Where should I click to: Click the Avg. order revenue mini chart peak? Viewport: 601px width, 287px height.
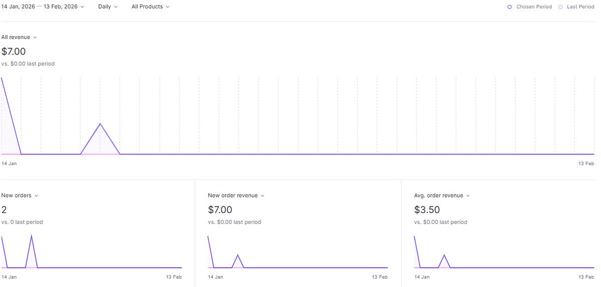click(444, 255)
